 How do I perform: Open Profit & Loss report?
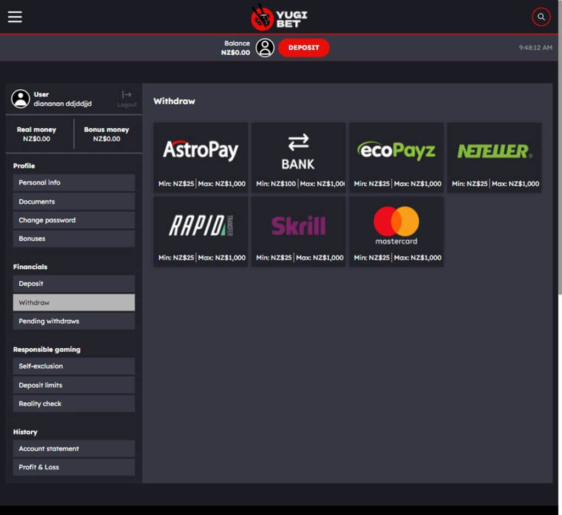74,467
